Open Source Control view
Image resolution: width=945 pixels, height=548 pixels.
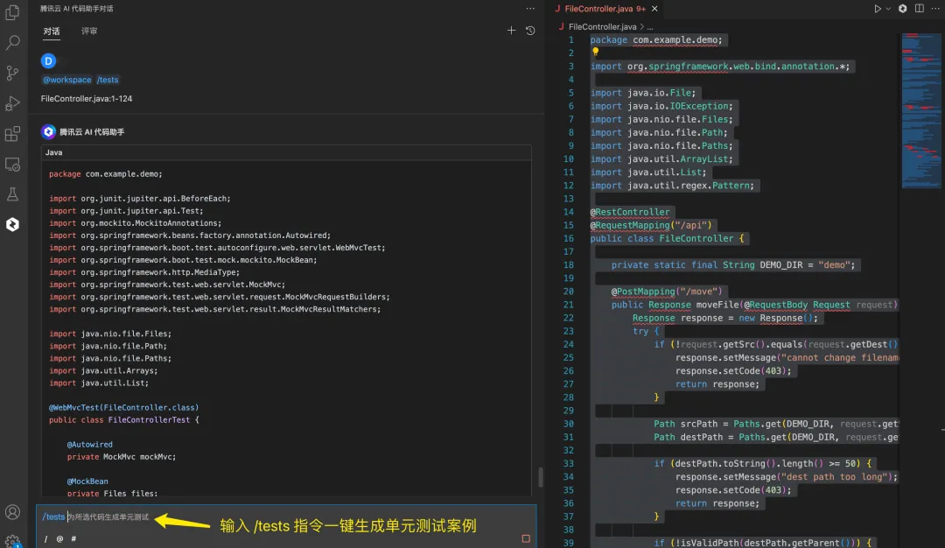click(x=13, y=73)
